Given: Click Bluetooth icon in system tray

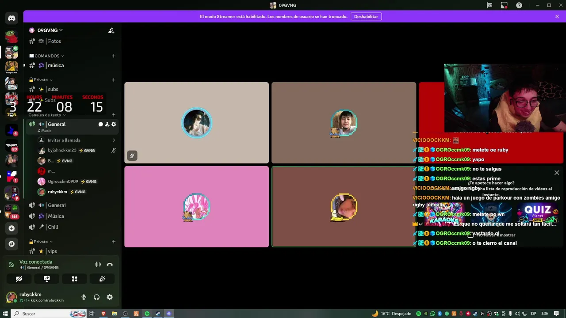Looking at the screenshot, I should [x=440, y=314].
